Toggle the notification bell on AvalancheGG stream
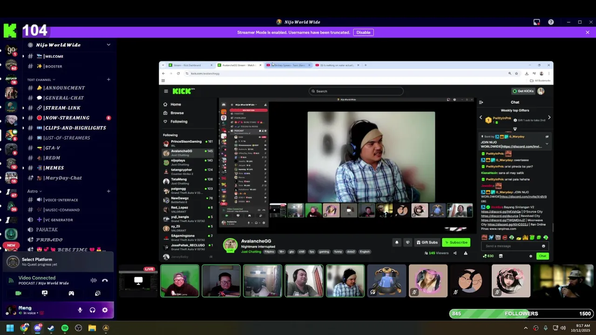The width and height of the screenshot is (596, 335). pyautogui.click(x=397, y=242)
